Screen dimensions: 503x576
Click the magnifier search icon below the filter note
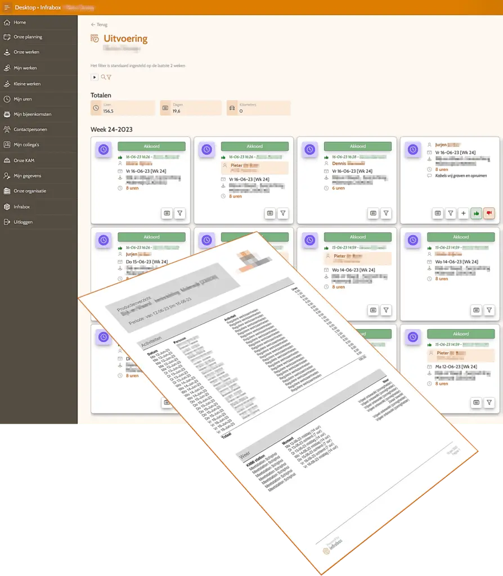104,77
